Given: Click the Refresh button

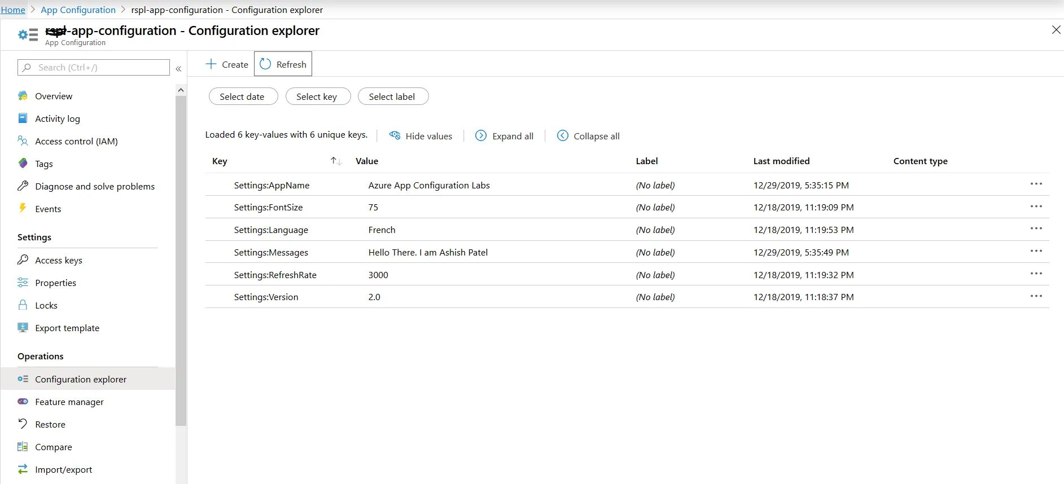Looking at the screenshot, I should (283, 64).
